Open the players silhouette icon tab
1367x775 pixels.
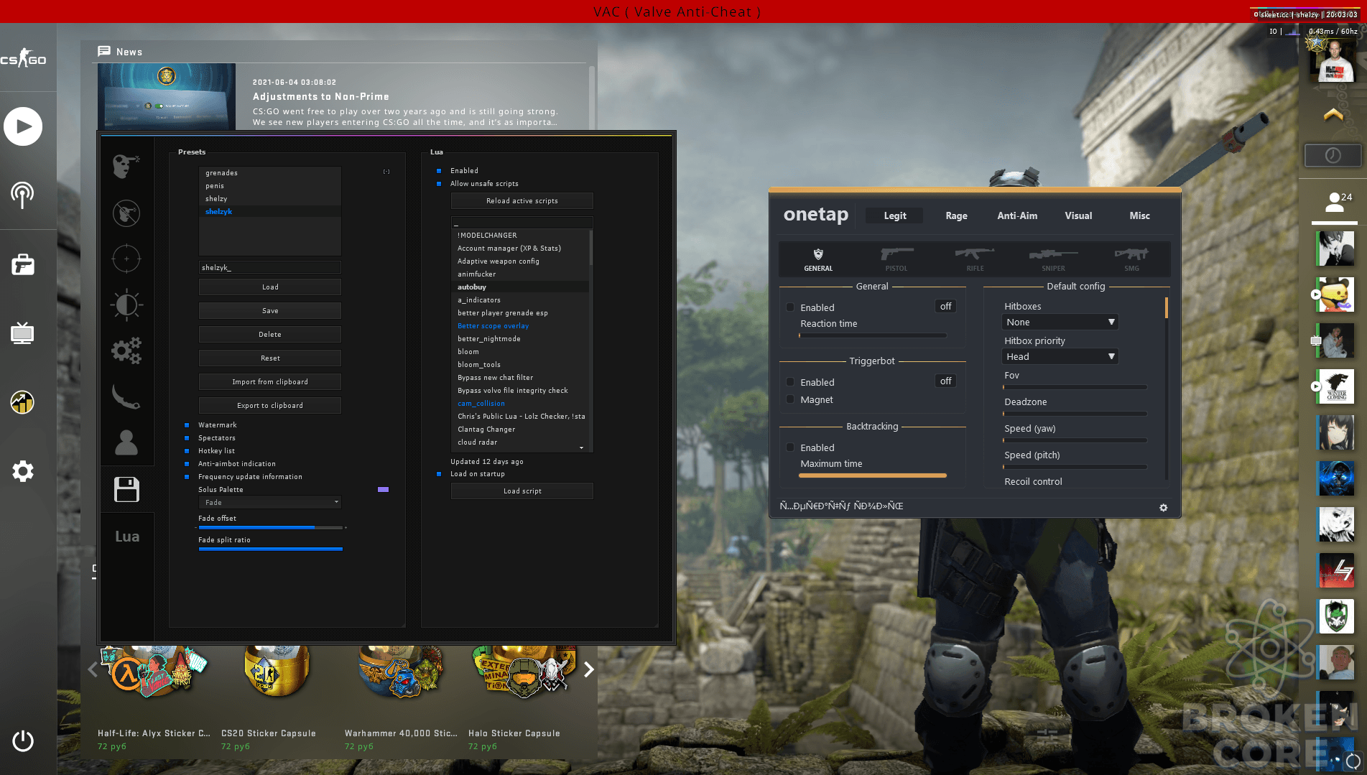(126, 442)
